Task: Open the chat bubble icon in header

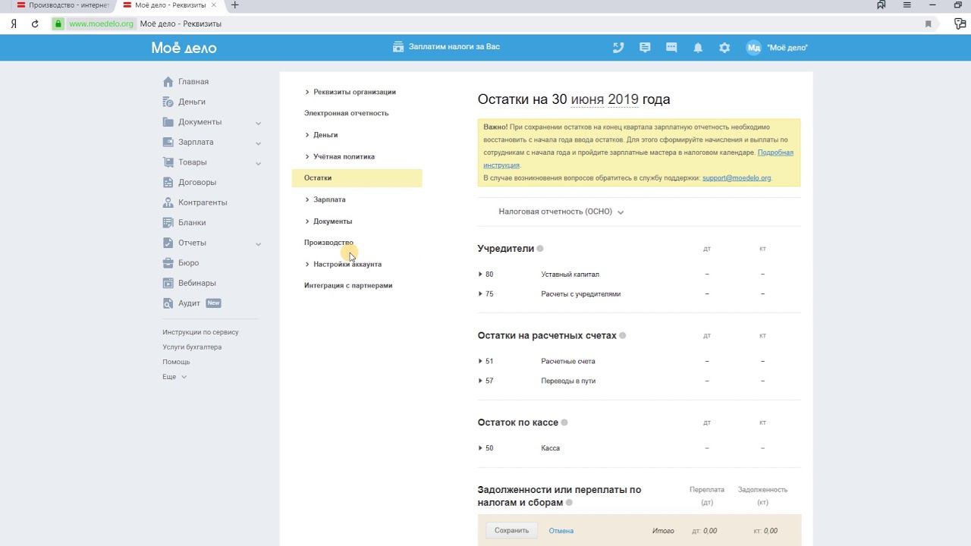Action: (x=671, y=48)
